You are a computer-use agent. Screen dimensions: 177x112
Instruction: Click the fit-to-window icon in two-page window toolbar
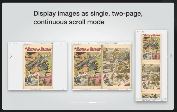click(89, 43)
